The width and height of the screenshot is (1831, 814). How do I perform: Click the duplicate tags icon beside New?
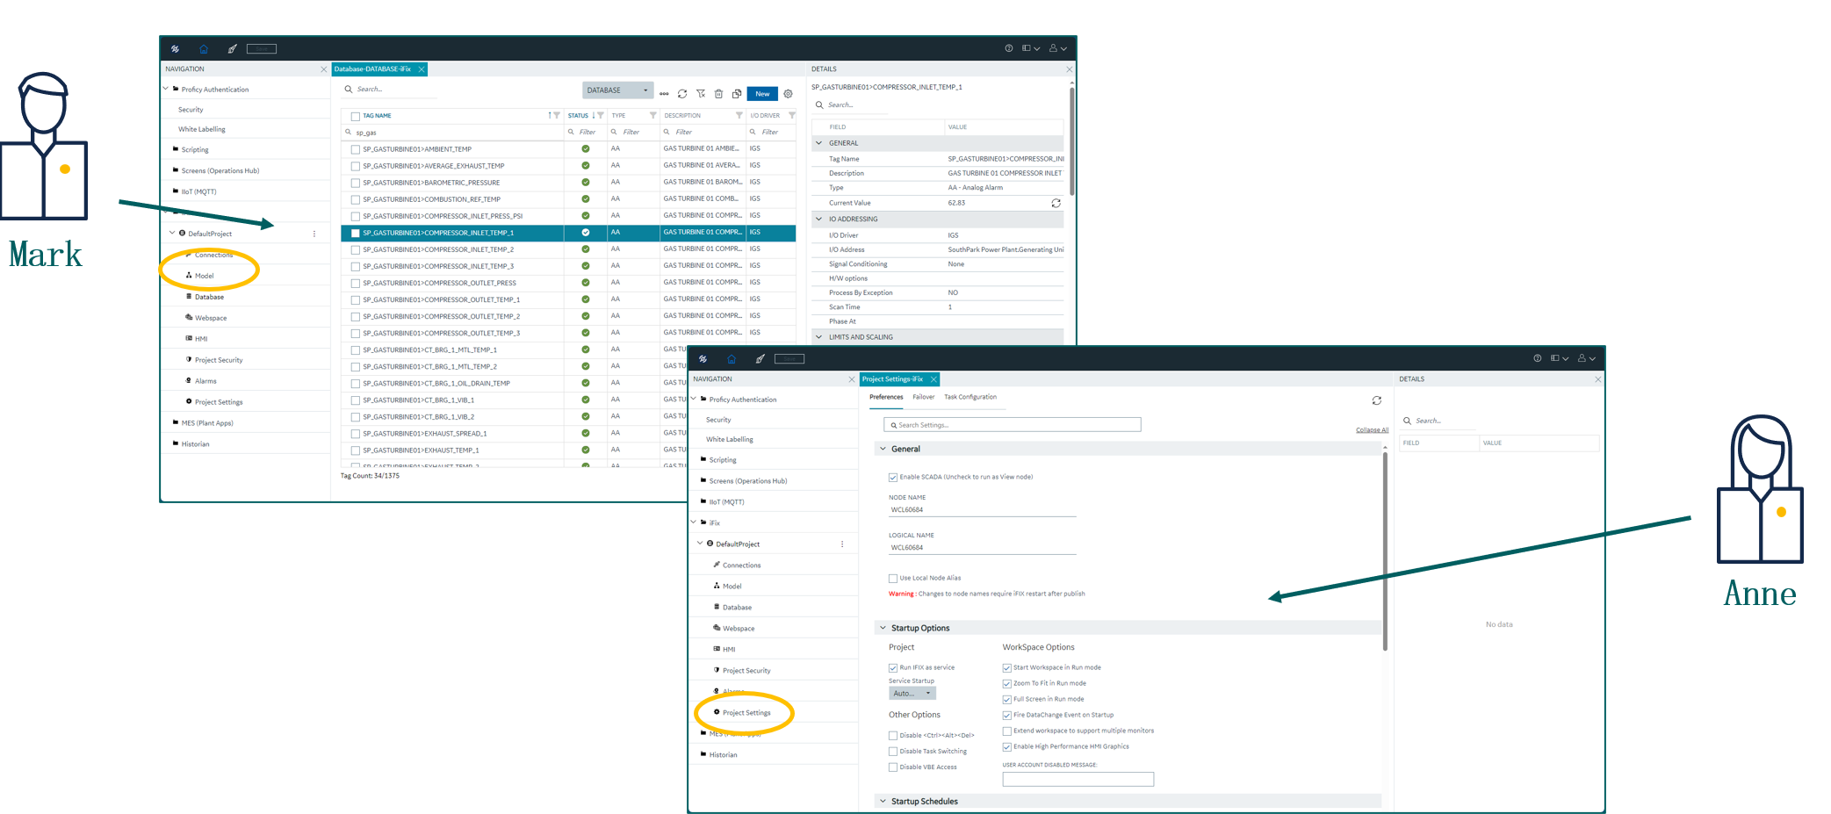(x=737, y=94)
